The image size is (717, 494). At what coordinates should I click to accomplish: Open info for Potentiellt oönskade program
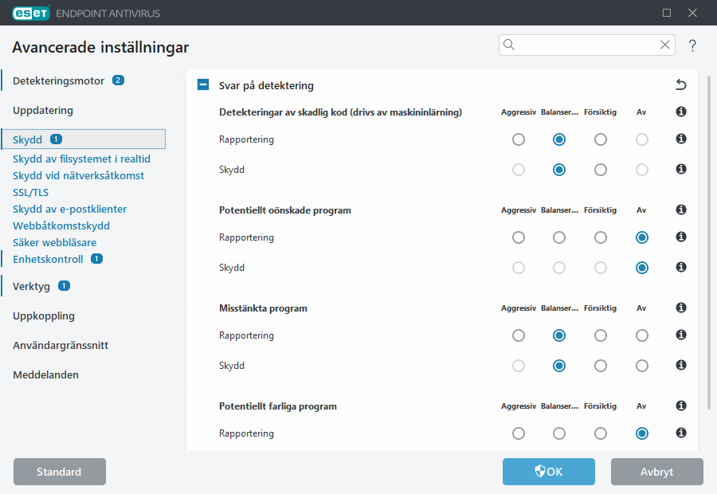pos(680,210)
